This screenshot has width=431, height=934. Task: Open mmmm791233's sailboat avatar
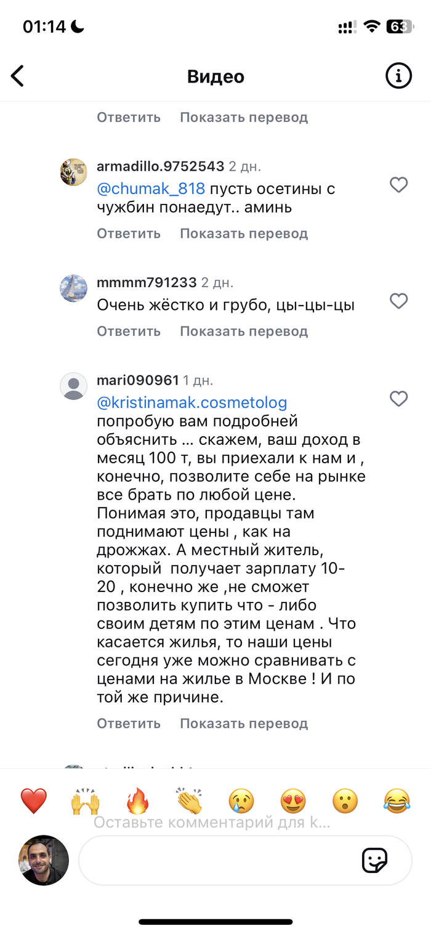pos(73,288)
